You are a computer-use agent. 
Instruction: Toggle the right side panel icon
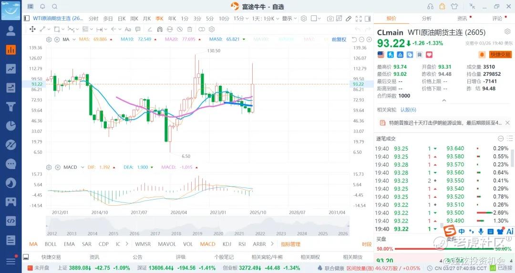point(368,19)
